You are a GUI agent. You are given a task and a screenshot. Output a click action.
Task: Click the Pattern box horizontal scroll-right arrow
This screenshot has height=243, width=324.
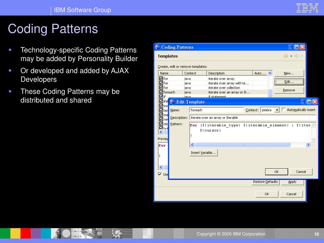(308, 145)
